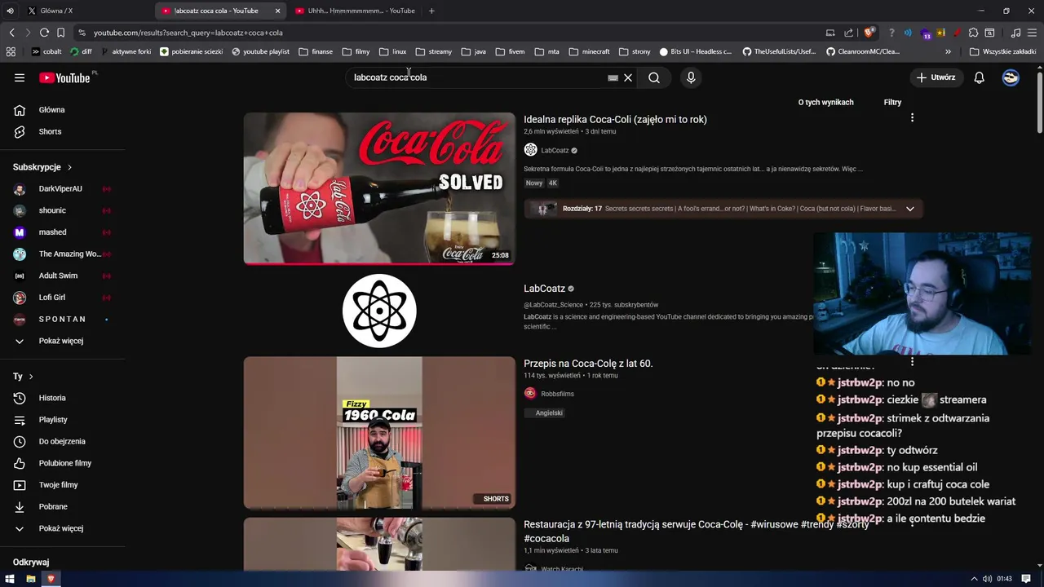Open Wszystkie zakładki folder
This screenshot has width=1044, height=587.
coord(1002,51)
